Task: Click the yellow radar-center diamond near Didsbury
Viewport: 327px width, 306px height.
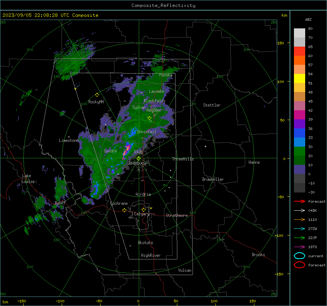Action: point(138,158)
